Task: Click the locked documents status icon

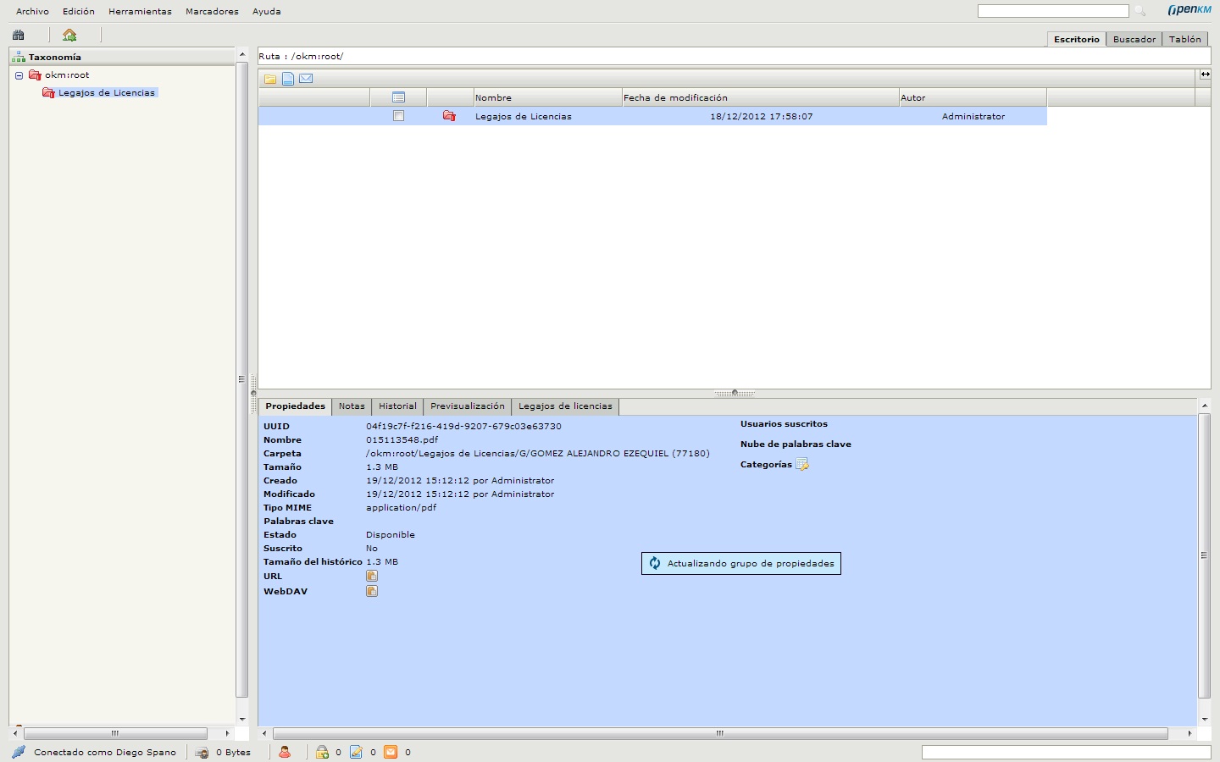Action: point(322,752)
